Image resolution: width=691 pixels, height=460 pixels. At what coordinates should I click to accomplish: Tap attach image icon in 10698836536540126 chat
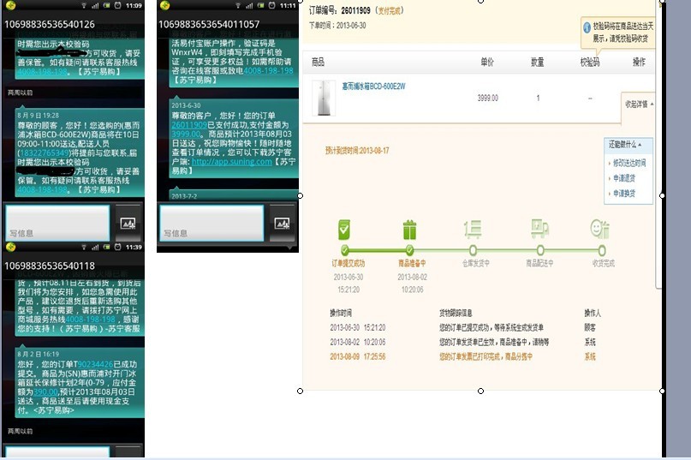point(128,223)
